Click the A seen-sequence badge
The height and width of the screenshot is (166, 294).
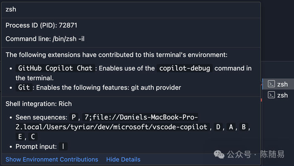pyautogui.click(x=231, y=127)
